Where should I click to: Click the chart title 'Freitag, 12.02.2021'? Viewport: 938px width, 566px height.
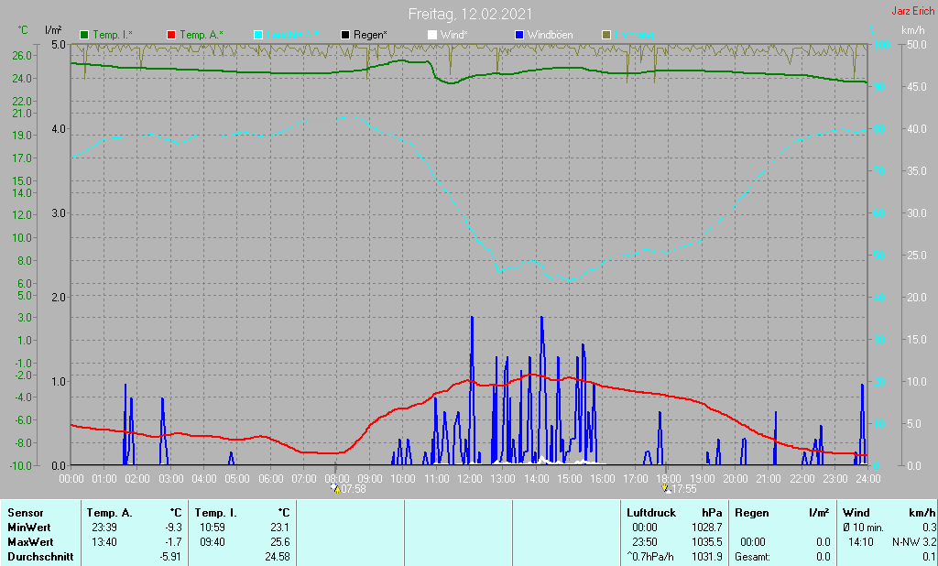[470, 14]
